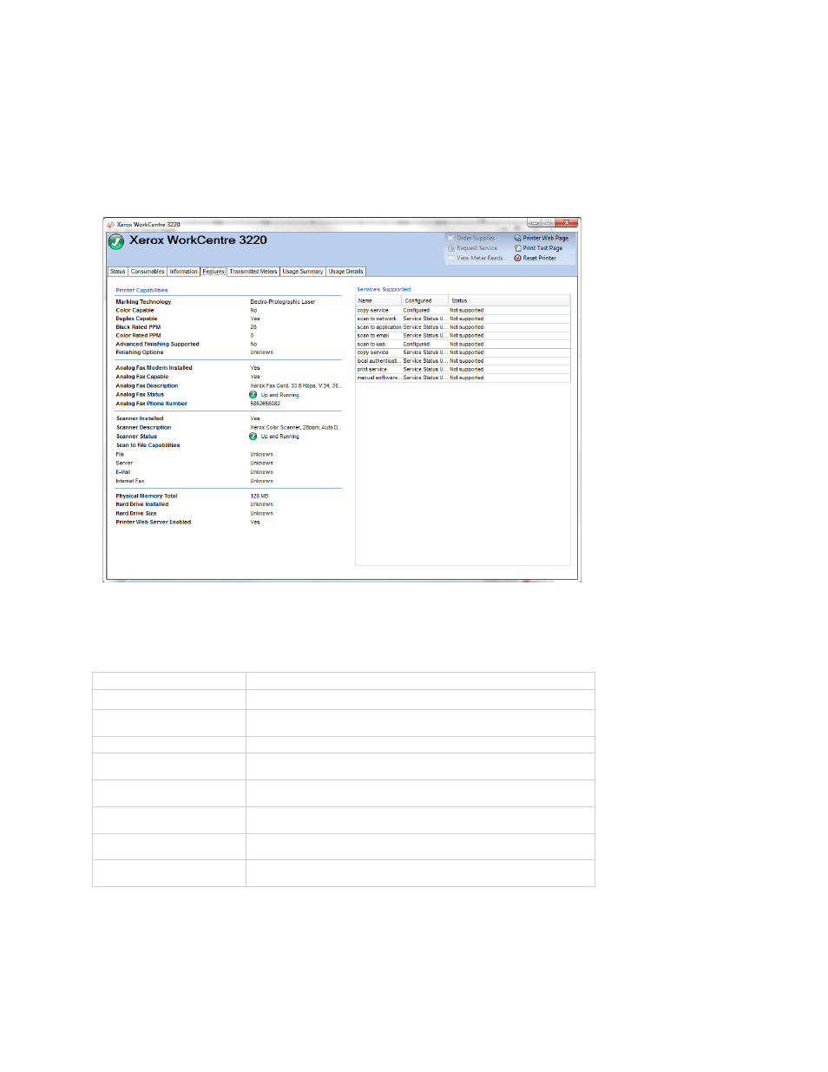Screen dimensions: 828x1072
Task: Sort services by Configured column header
Action: 425,300
